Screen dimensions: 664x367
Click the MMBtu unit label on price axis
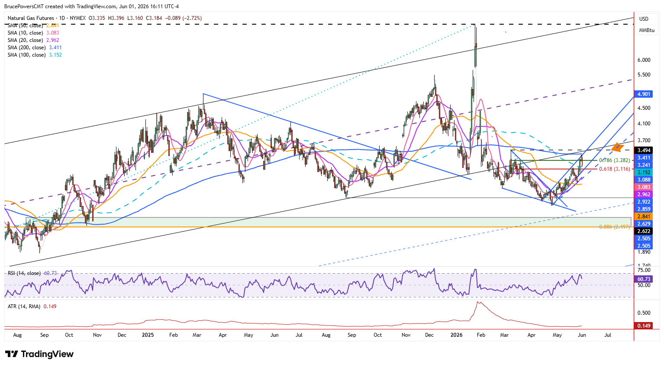click(647, 30)
